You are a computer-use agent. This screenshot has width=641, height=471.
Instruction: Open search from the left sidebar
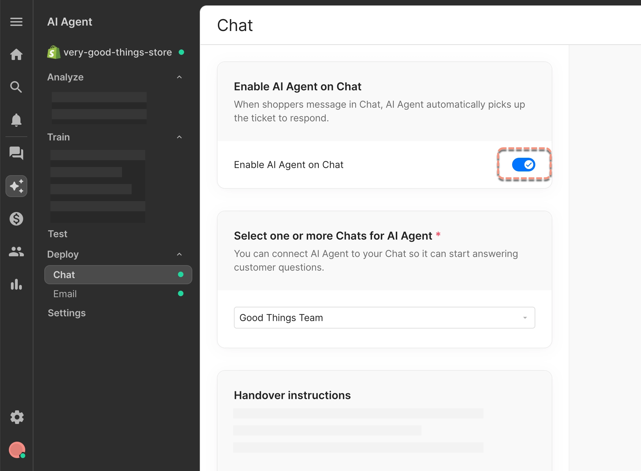(x=16, y=87)
